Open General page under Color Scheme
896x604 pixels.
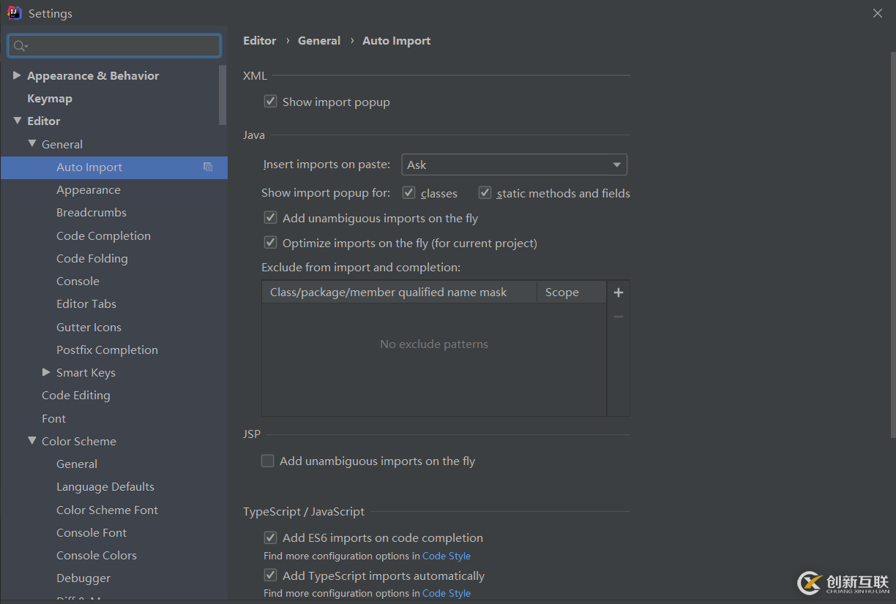point(77,464)
